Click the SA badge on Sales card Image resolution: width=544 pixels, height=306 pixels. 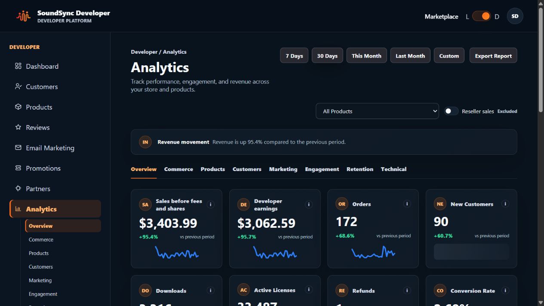coord(145,205)
